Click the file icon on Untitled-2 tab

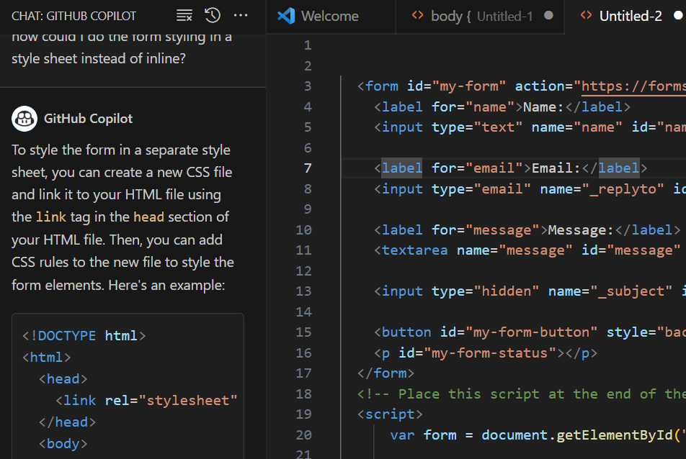[x=586, y=16]
